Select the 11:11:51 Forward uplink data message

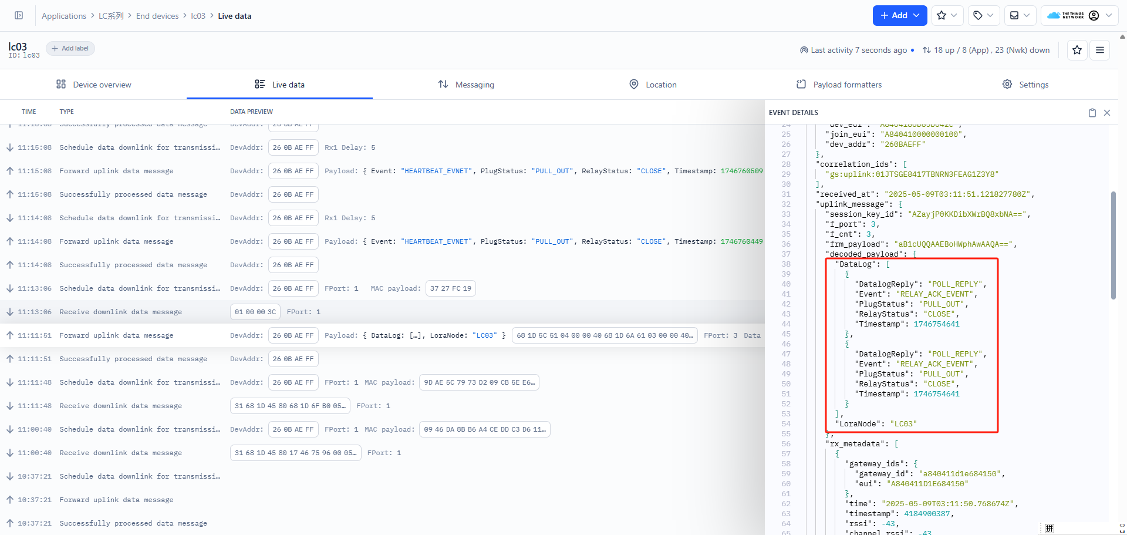tap(382, 335)
